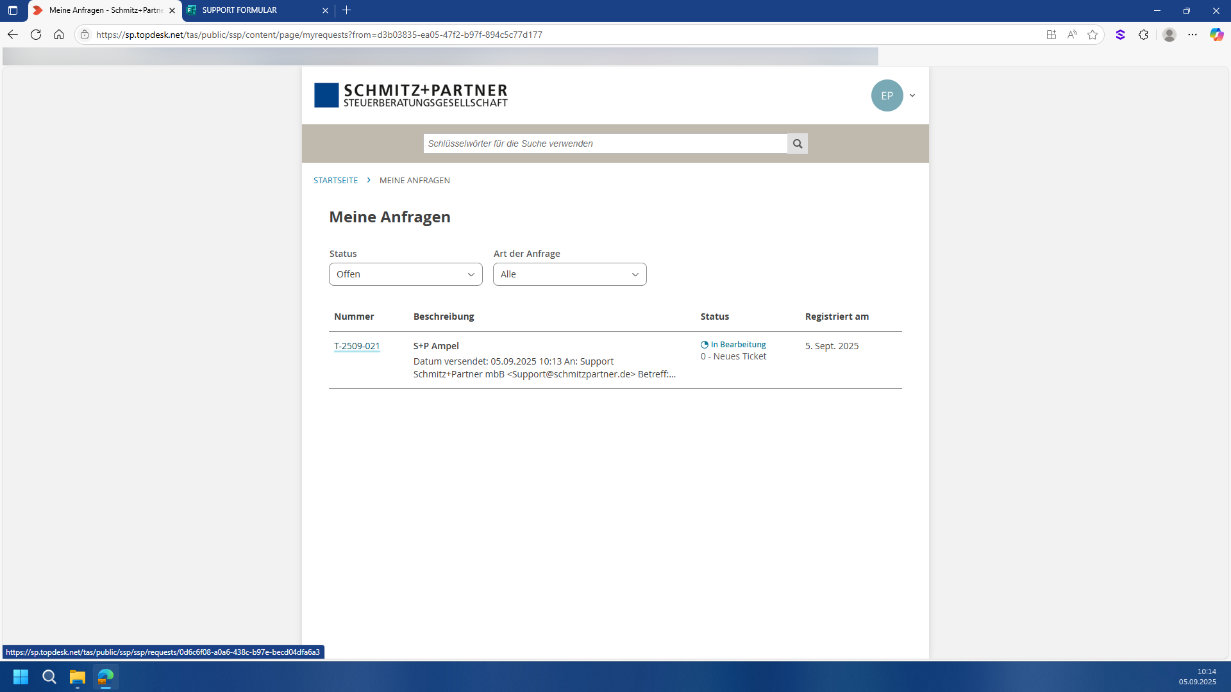1231x692 pixels.
Task: Open the Status dropdown showing Offen
Action: pyautogui.click(x=405, y=274)
